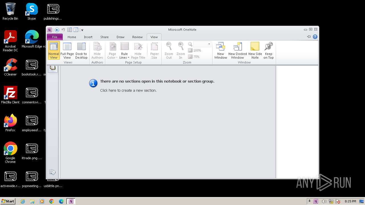Open Unfiled Notes icon at sidebar bottom
365x205 pixels.
click(x=52, y=172)
